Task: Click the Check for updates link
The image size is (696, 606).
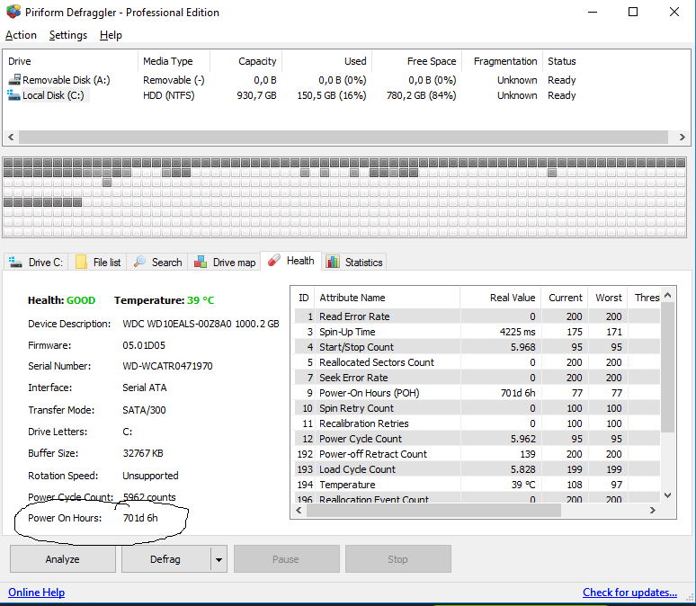Action: pyautogui.click(x=629, y=593)
